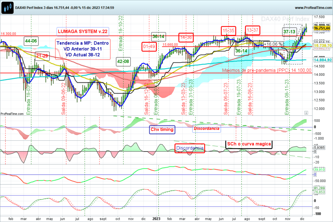Click the italic red Discordancia label
Screen dimensions: 333x222
206,129
